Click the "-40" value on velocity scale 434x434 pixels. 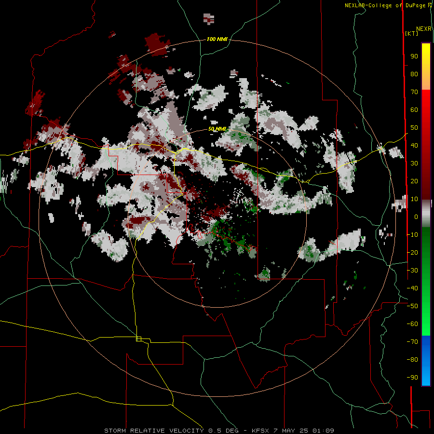click(x=412, y=288)
